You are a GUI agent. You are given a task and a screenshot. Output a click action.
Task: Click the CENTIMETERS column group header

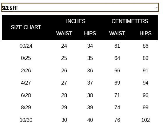(x=130, y=21)
